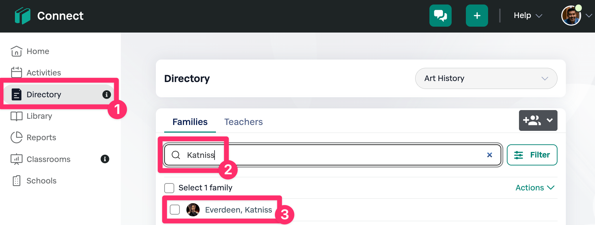
Task: Clear the Katniss search text
Action: (489, 155)
